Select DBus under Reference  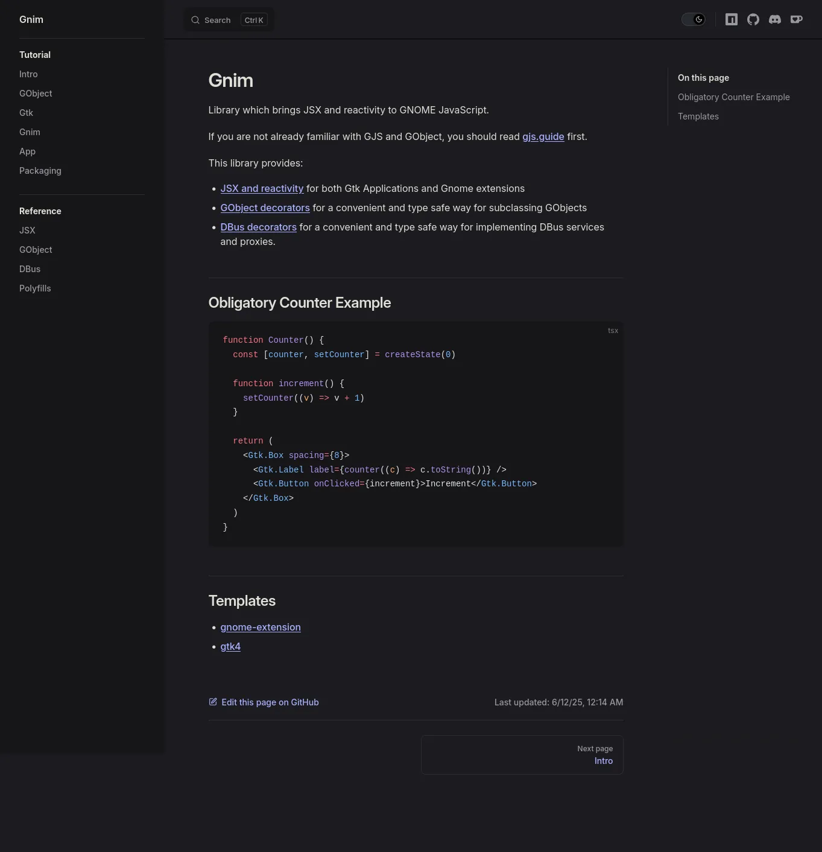30,269
